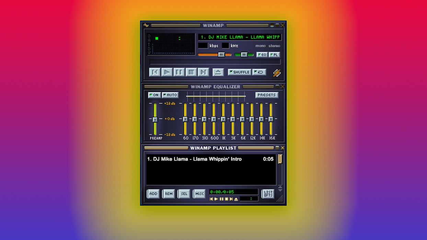The width and height of the screenshot is (427, 240).
Task: Toggle windowshade mode on main window
Action: [277, 25]
